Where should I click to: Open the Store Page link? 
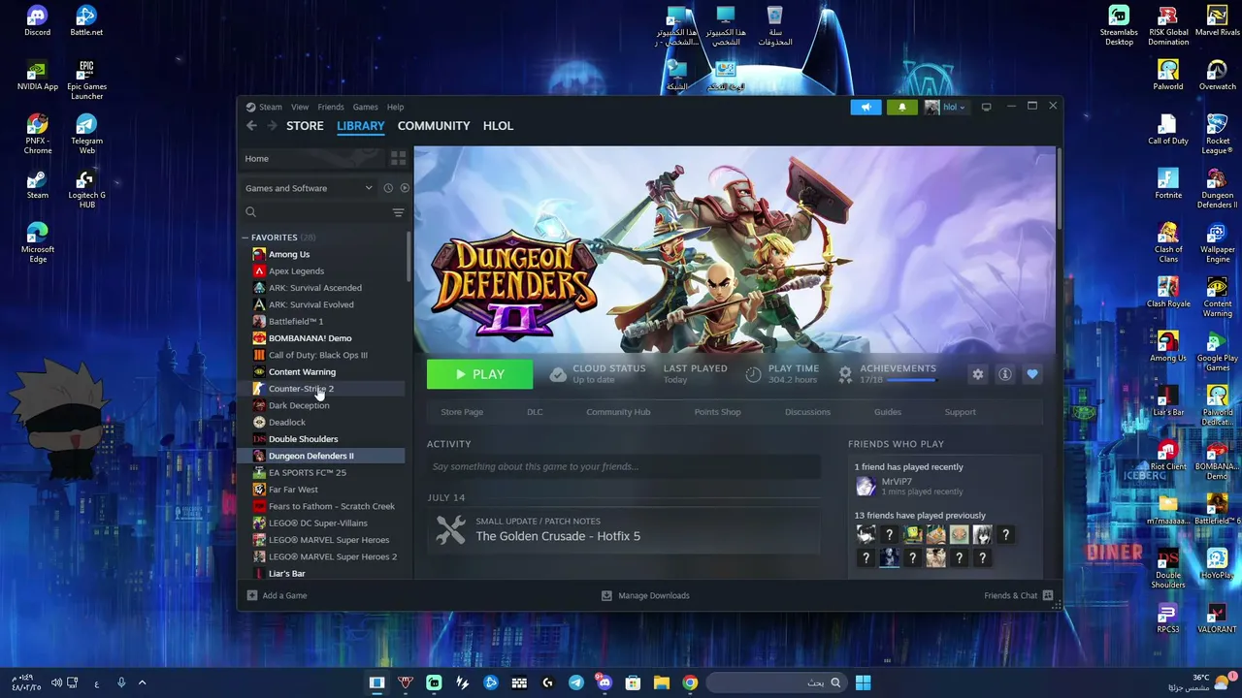coord(462,412)
